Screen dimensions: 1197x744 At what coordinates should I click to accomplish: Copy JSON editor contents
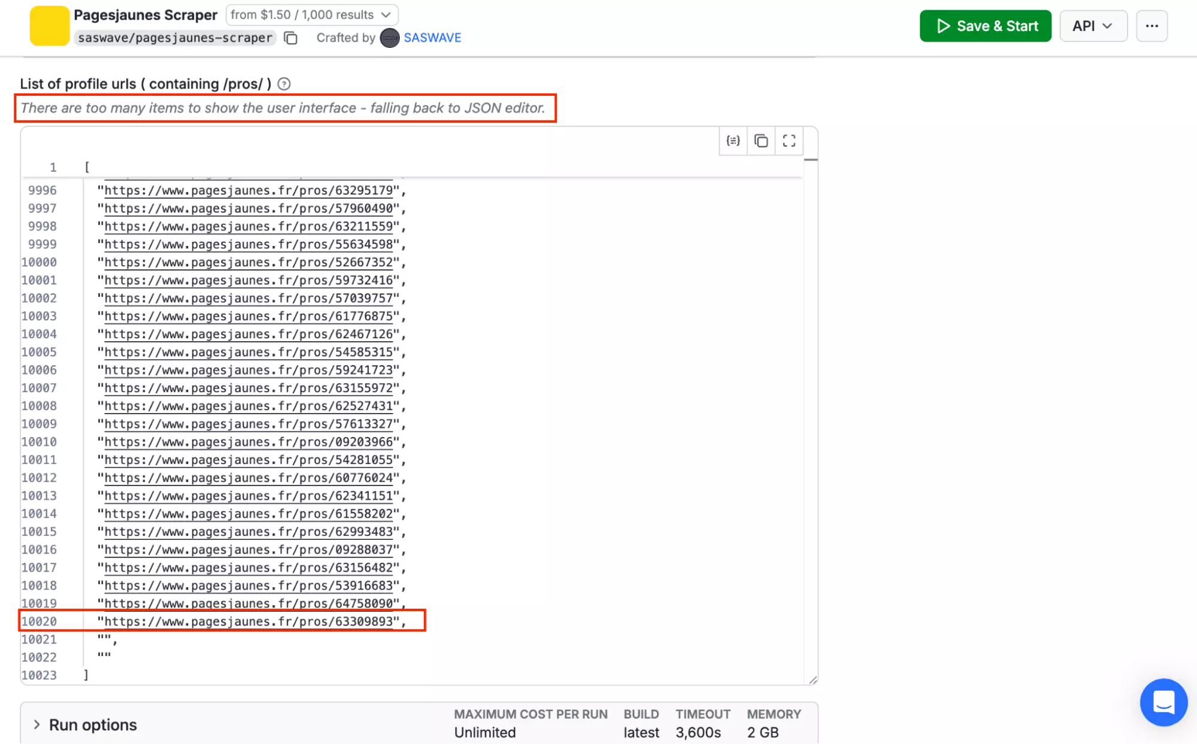[x=761, y=141]
